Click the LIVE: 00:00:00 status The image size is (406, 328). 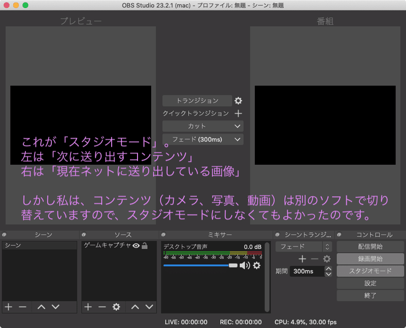(186, 322)
